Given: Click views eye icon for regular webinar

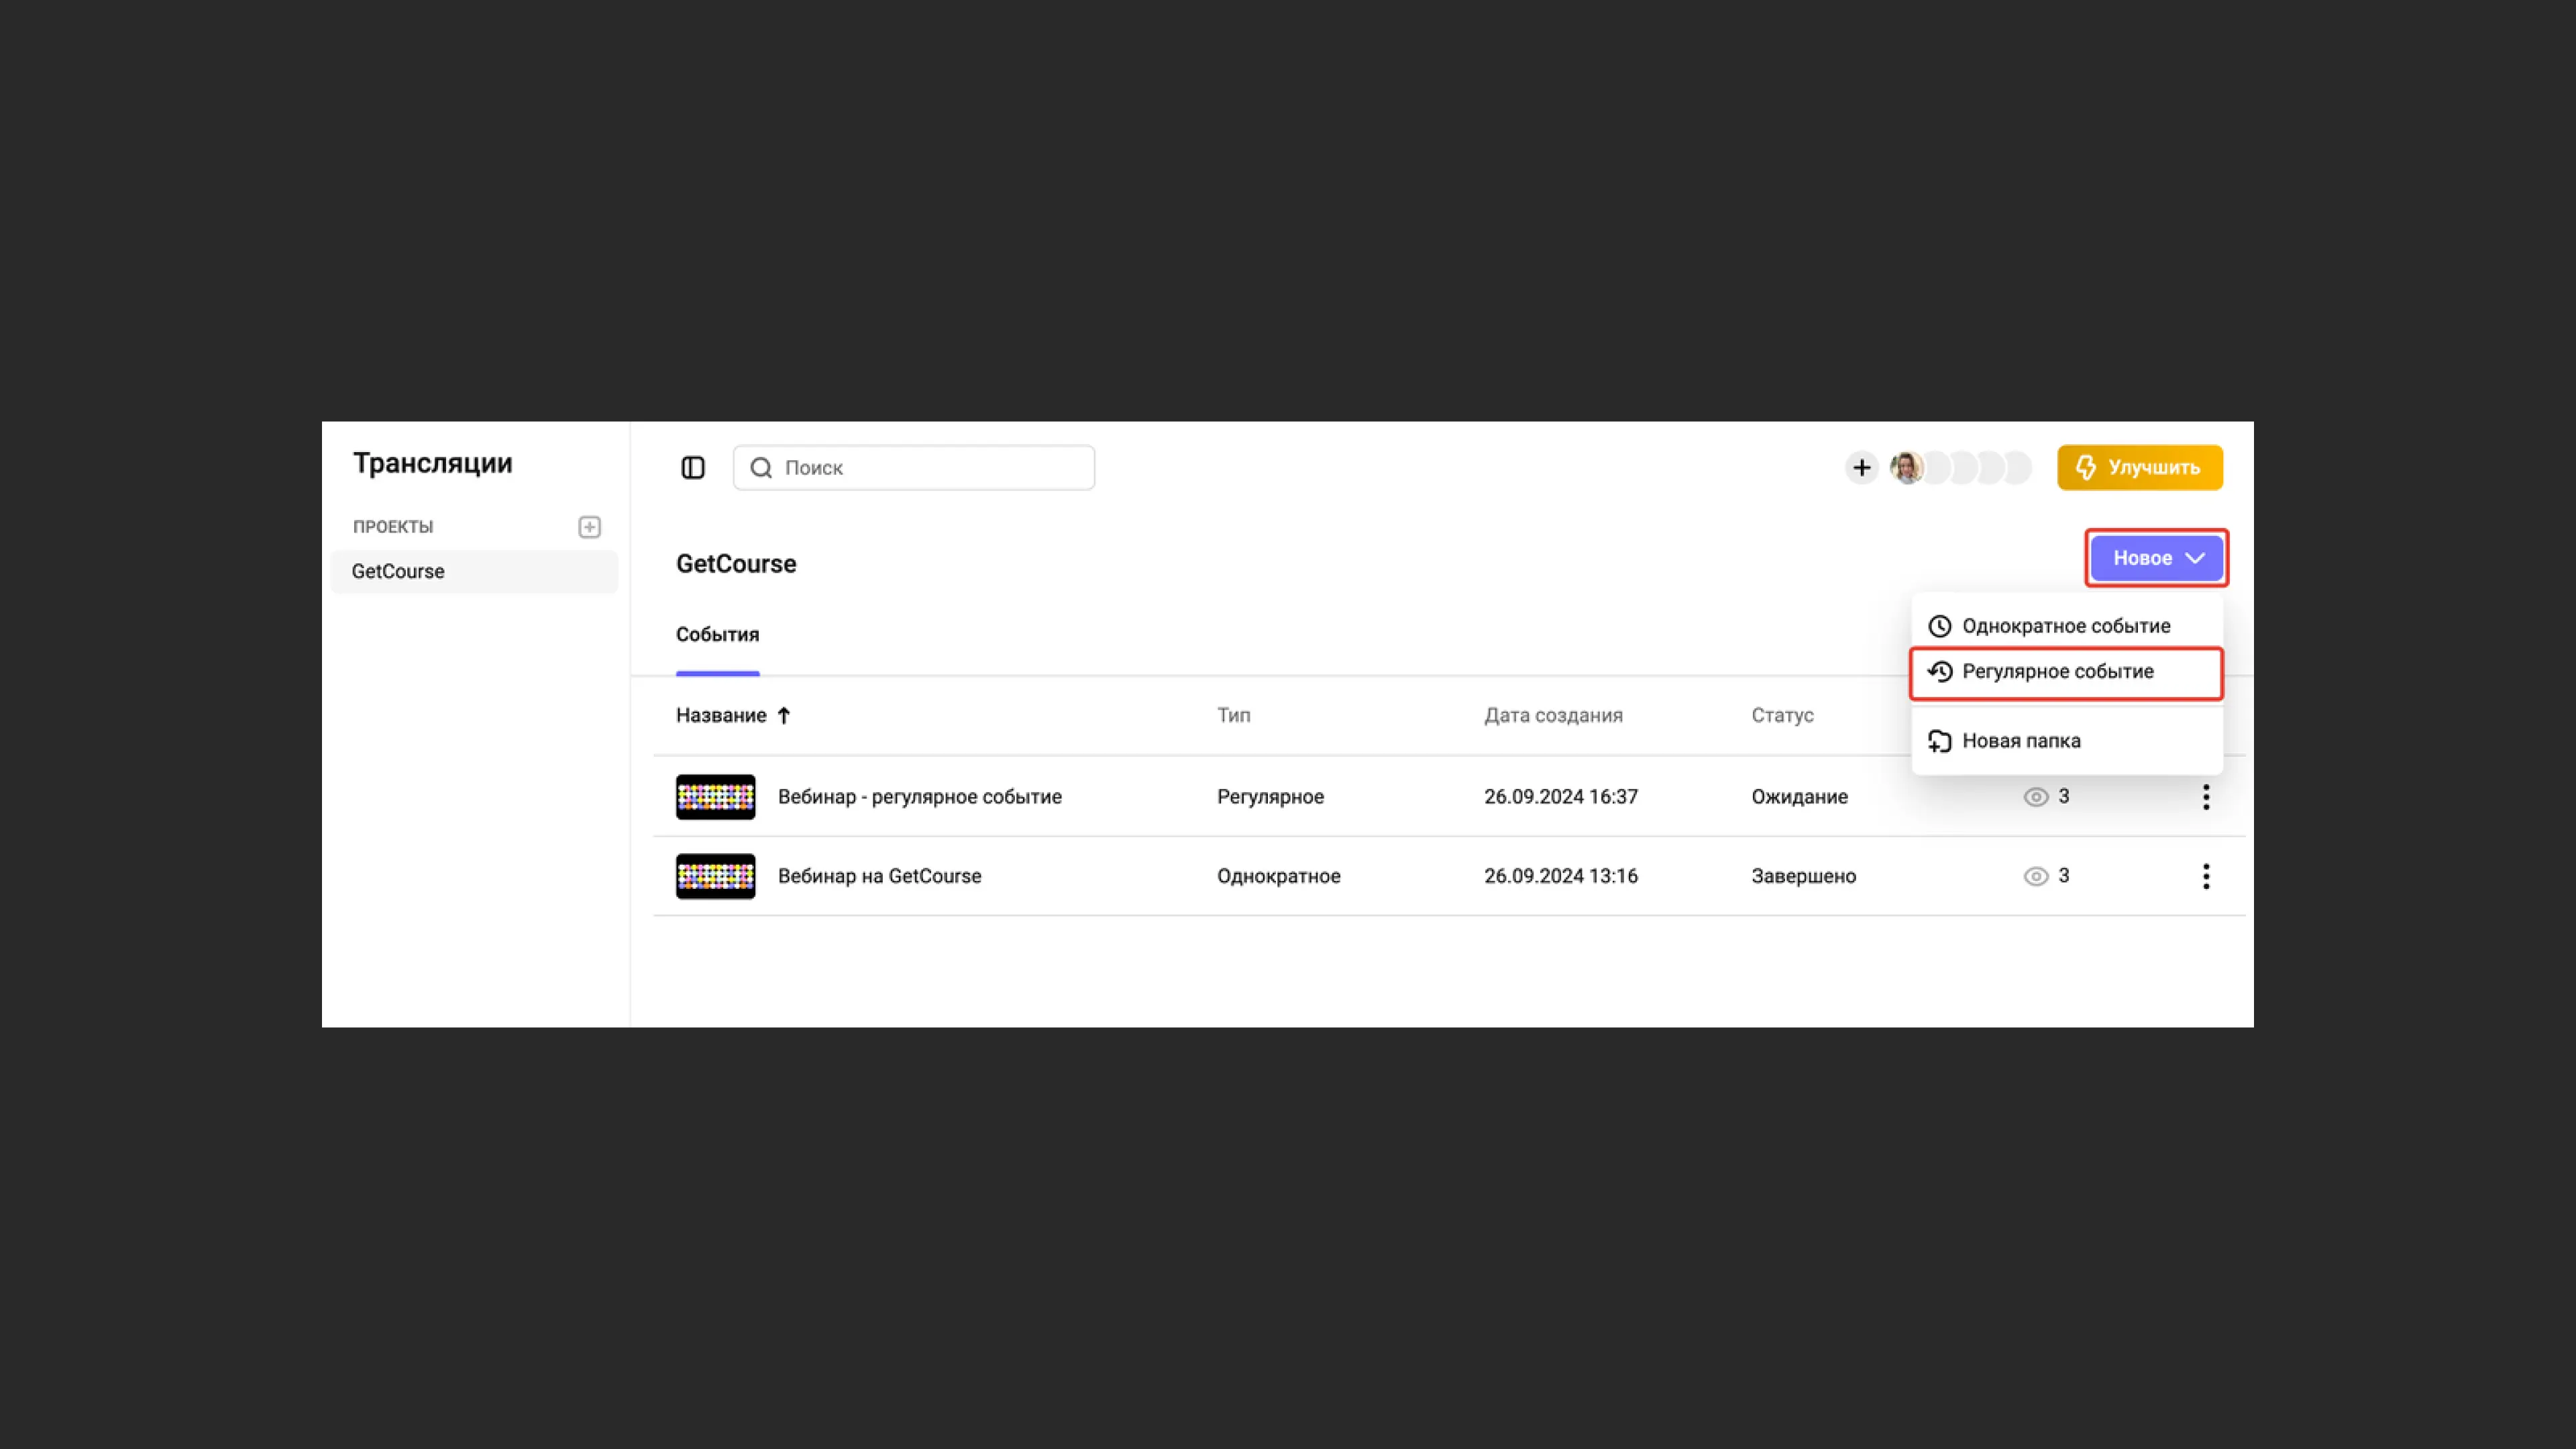Looking at the screenshot, I should click(x=2035, y=797).
